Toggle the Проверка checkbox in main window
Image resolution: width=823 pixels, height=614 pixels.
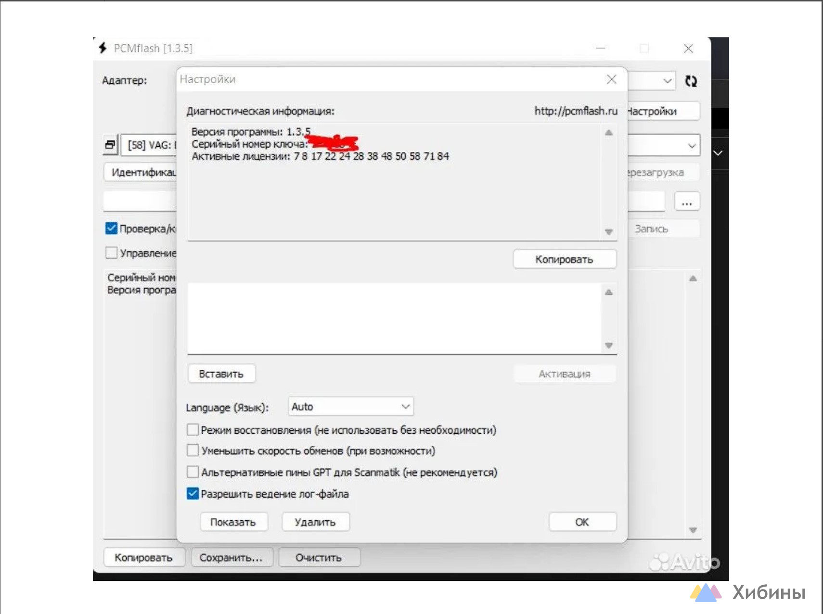click(111, 228)
